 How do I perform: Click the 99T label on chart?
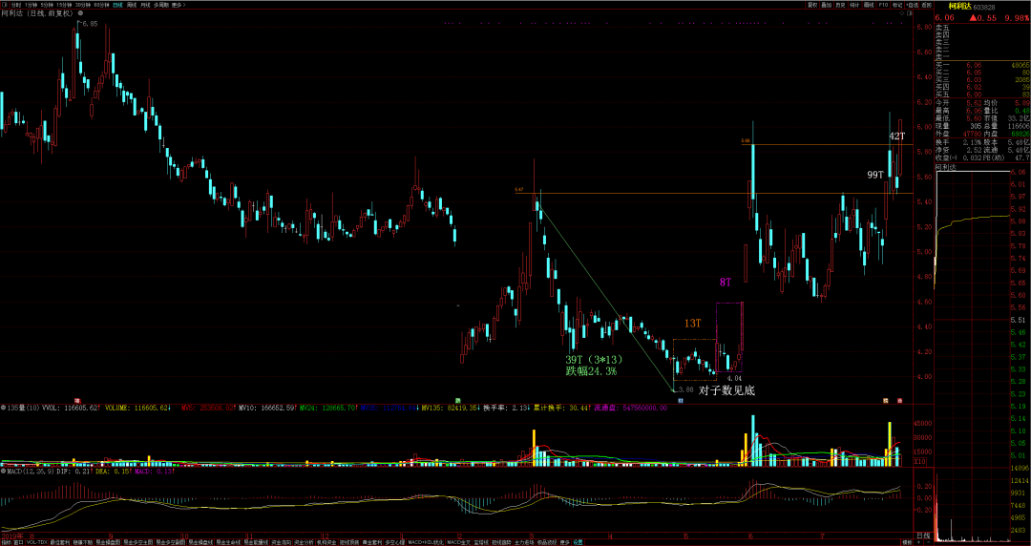click(x=875, y=175)
